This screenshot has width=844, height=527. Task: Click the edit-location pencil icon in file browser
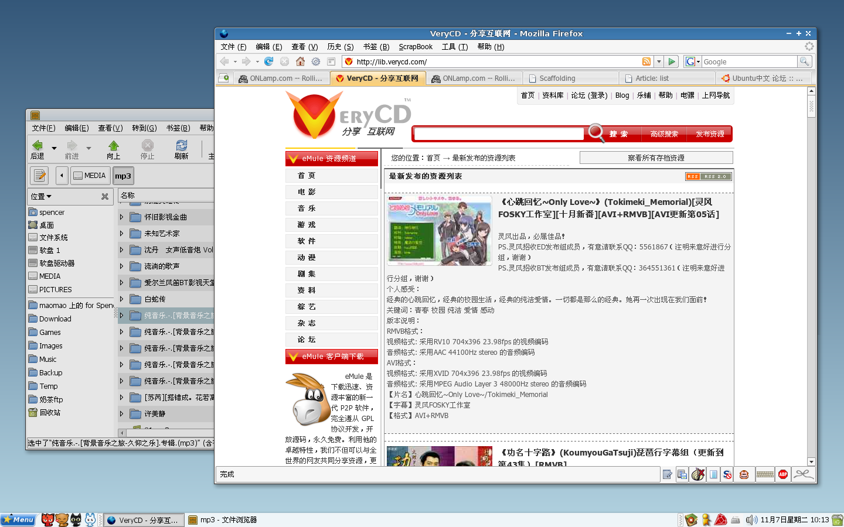[40, 175]
